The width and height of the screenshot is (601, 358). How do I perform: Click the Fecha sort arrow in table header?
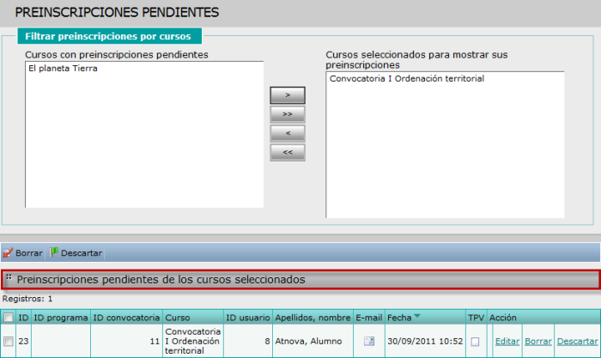coord(417,316)
